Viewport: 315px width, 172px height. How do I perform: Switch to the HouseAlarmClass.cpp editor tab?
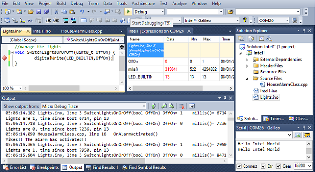click(81, 31)
